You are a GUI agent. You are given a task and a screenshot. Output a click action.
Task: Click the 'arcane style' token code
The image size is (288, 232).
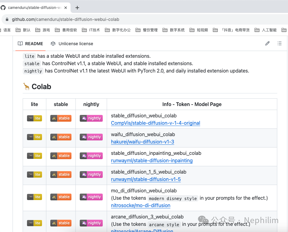(x=164, y=225)
